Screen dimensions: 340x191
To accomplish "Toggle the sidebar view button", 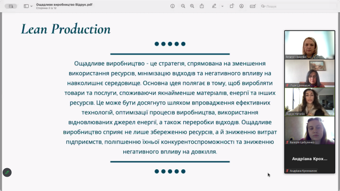I will (26, 6).
